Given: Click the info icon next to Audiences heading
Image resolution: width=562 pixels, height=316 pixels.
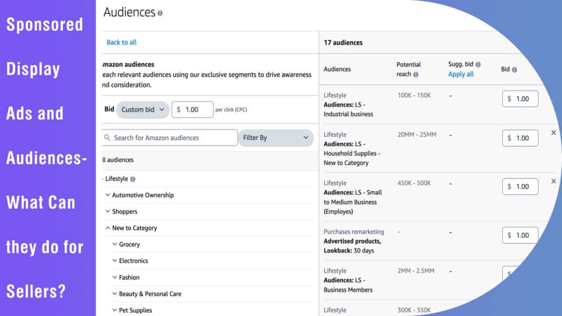Looking at the screenshot, I should pyautogui.click(x=160, y=13).
